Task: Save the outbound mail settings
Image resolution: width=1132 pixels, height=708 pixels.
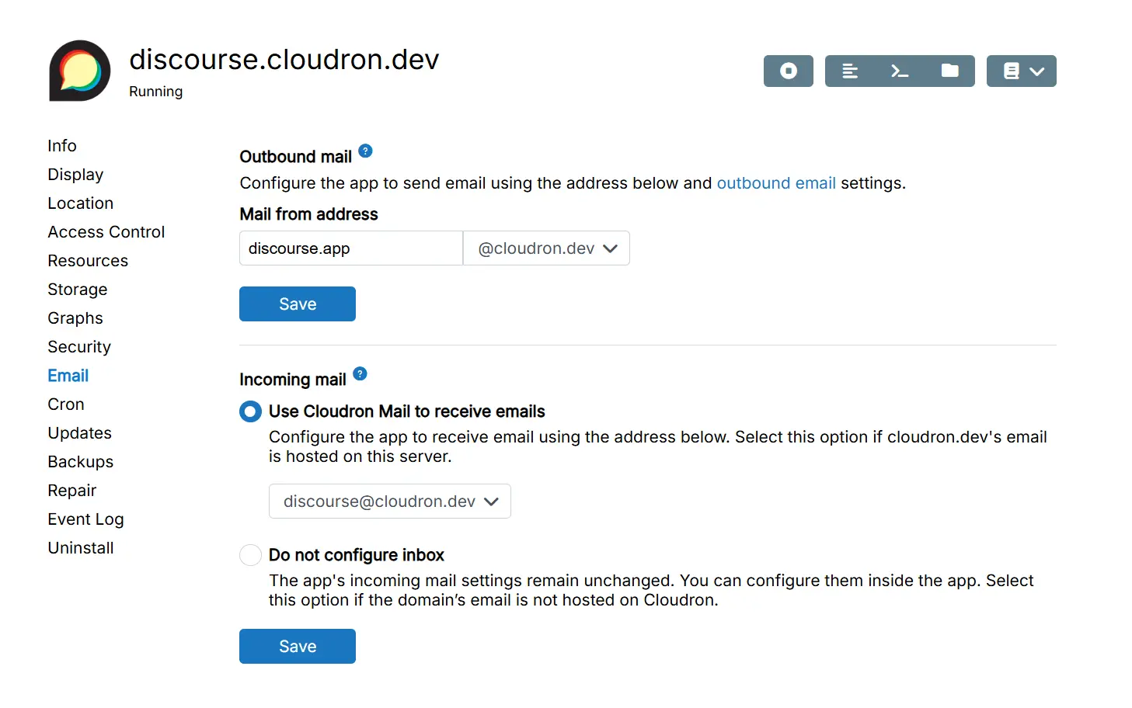Action: click(297, 304)
